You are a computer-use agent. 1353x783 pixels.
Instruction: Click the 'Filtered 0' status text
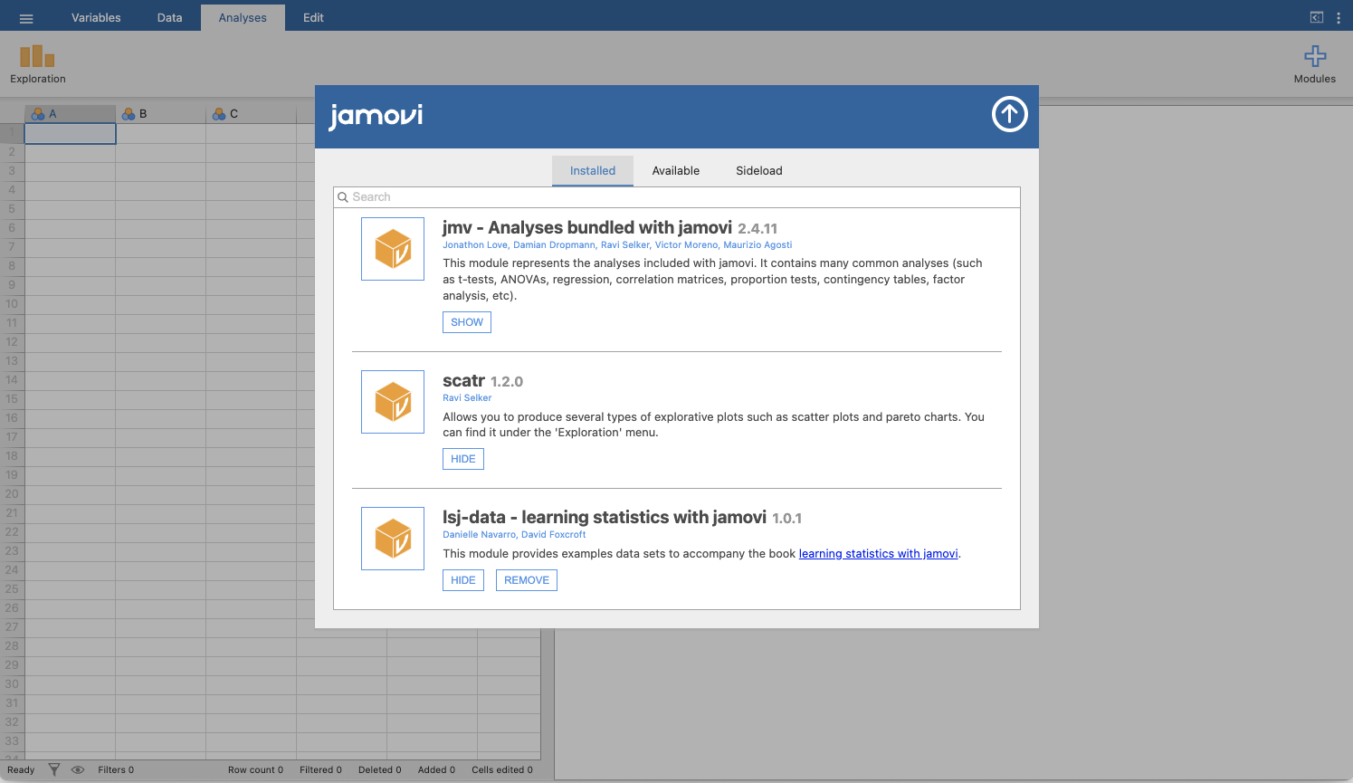coord(320,770)
